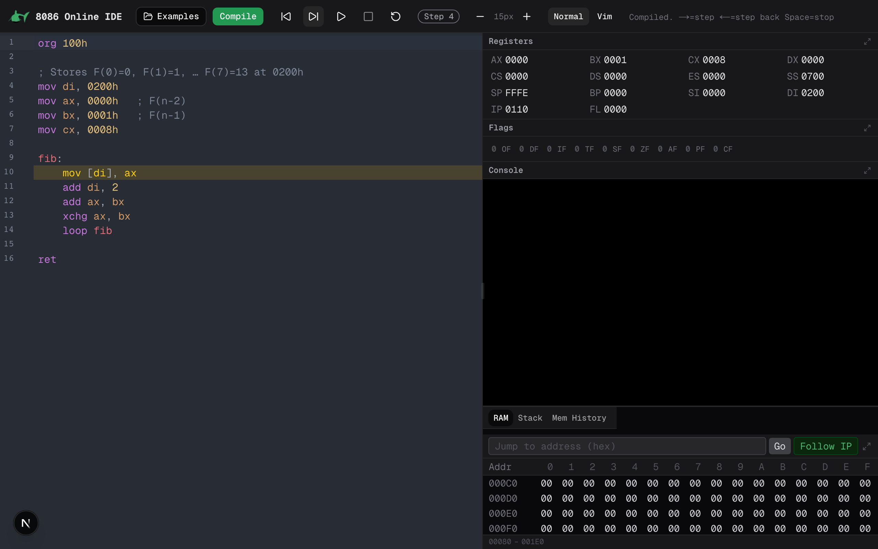Switch editor to Normal mode
The height and width of the screenshot is (549, 878).
pyautogui.click(x=568, y=17)
